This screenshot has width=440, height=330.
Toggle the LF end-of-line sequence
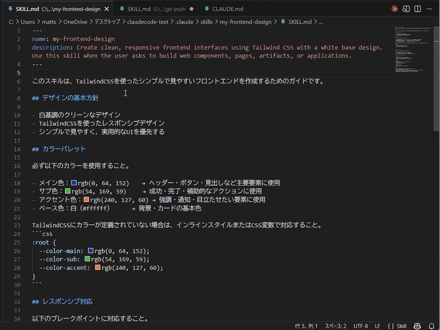coord(377,326)
